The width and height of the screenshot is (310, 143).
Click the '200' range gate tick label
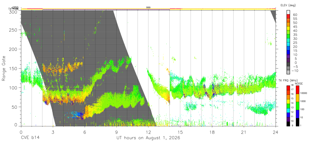[14, 49]
